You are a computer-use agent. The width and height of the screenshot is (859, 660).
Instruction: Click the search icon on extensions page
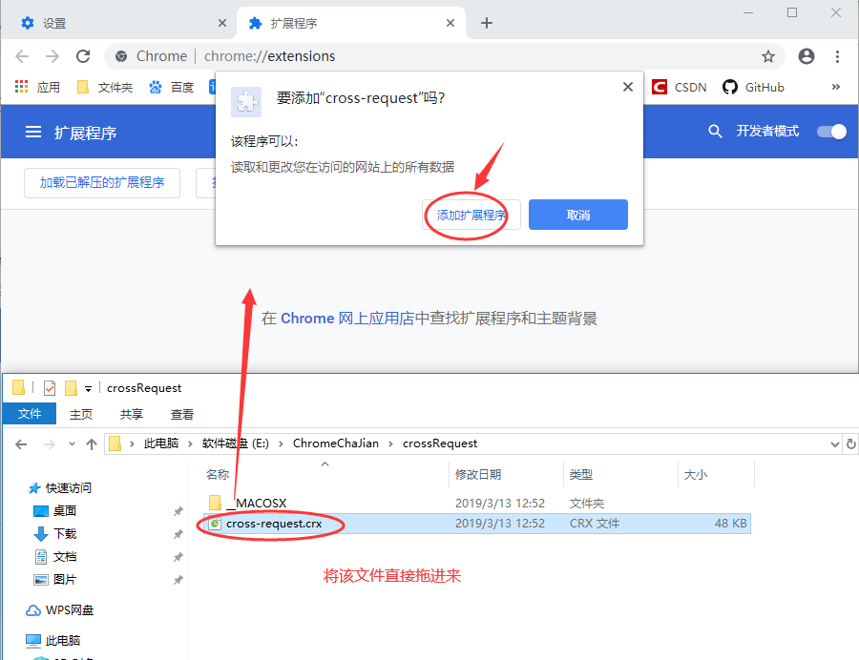point(716,132)
